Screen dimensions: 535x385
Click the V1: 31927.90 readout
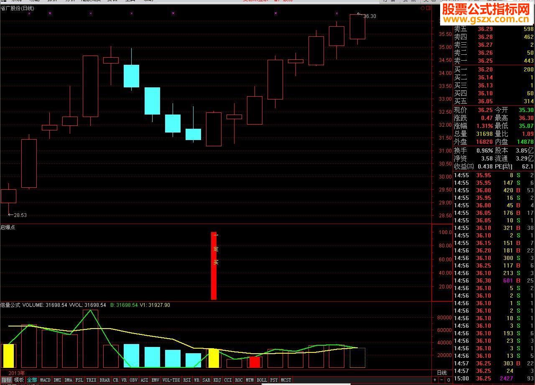click(x=155, y=305)
